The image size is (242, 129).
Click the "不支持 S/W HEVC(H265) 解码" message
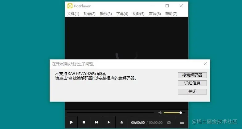[x=81, y=74]
